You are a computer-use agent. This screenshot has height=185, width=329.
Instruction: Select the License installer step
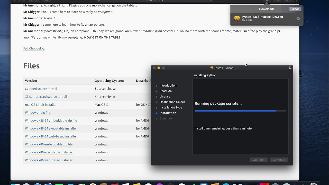coord(165,97)
